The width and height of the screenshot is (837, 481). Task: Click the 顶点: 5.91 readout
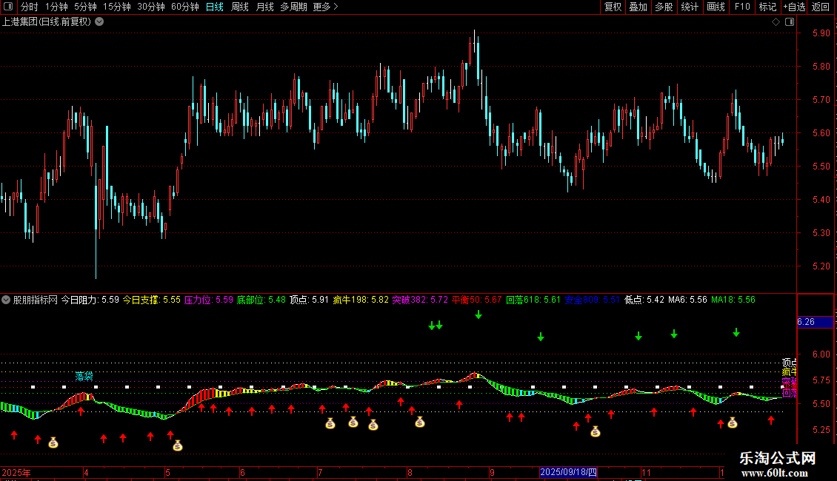click(x=309, y=300)
